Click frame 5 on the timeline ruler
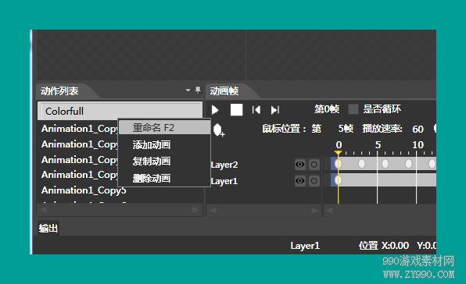 [x=378, y=145]
